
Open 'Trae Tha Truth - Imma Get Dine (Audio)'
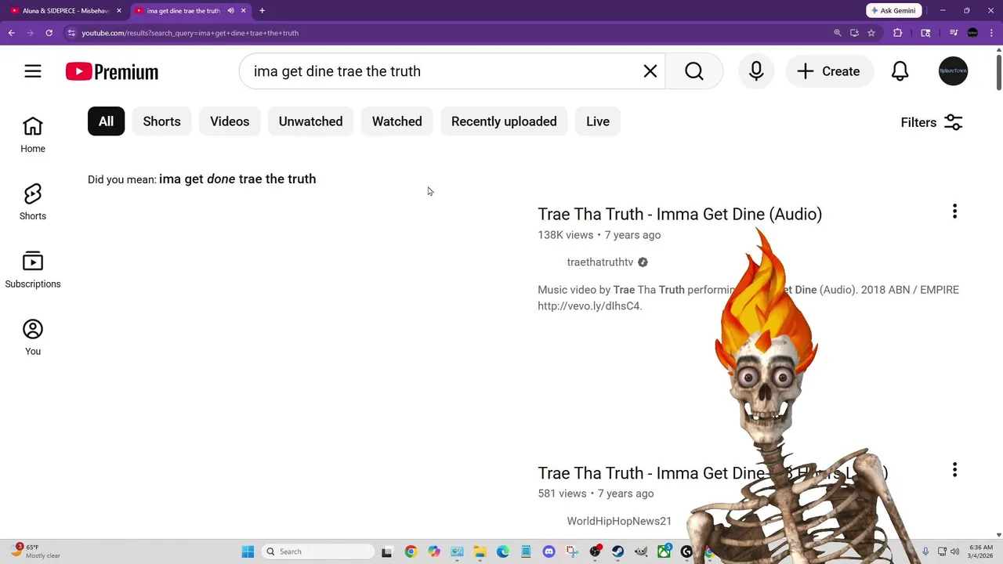[679, 214]
